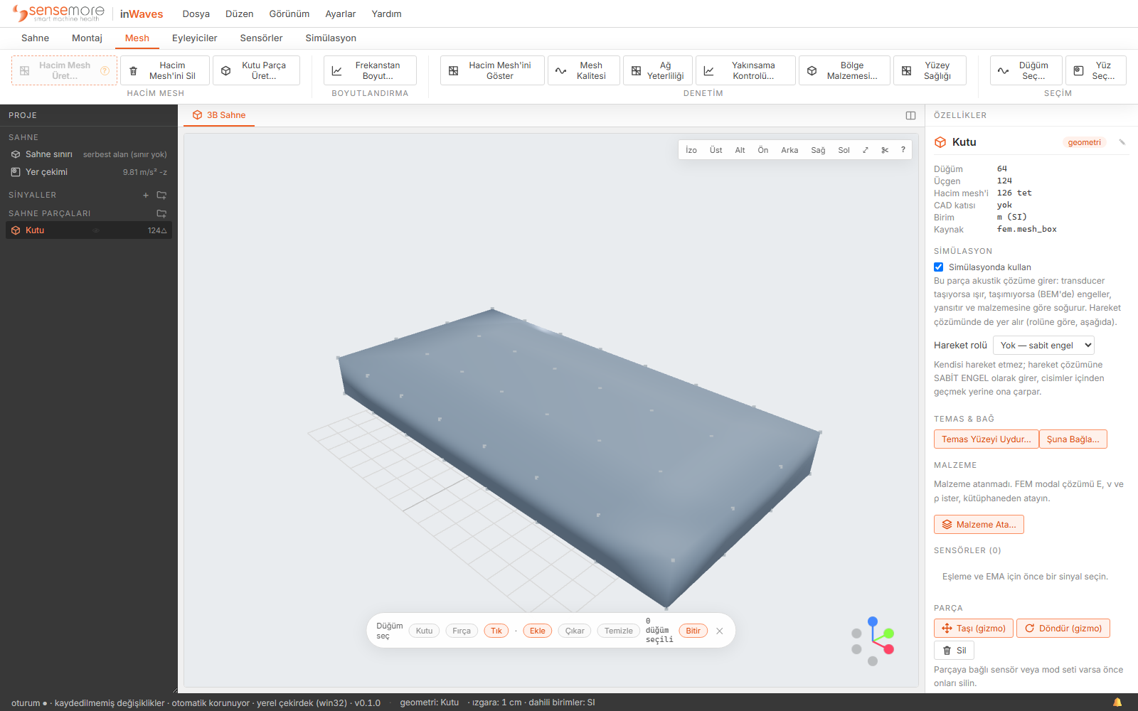Switch to Çıkar selection mode
The height and width of the screenshot is (711, 1138).
575,631
